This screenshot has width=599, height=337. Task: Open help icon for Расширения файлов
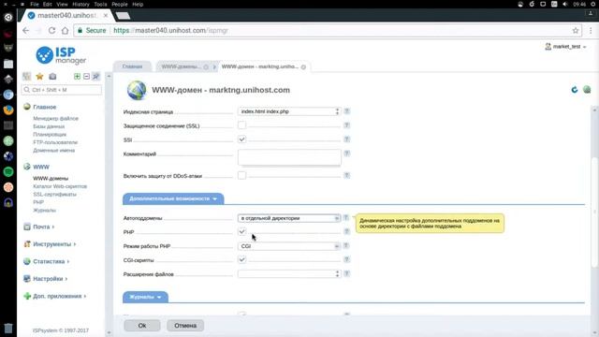click(347, 273)
